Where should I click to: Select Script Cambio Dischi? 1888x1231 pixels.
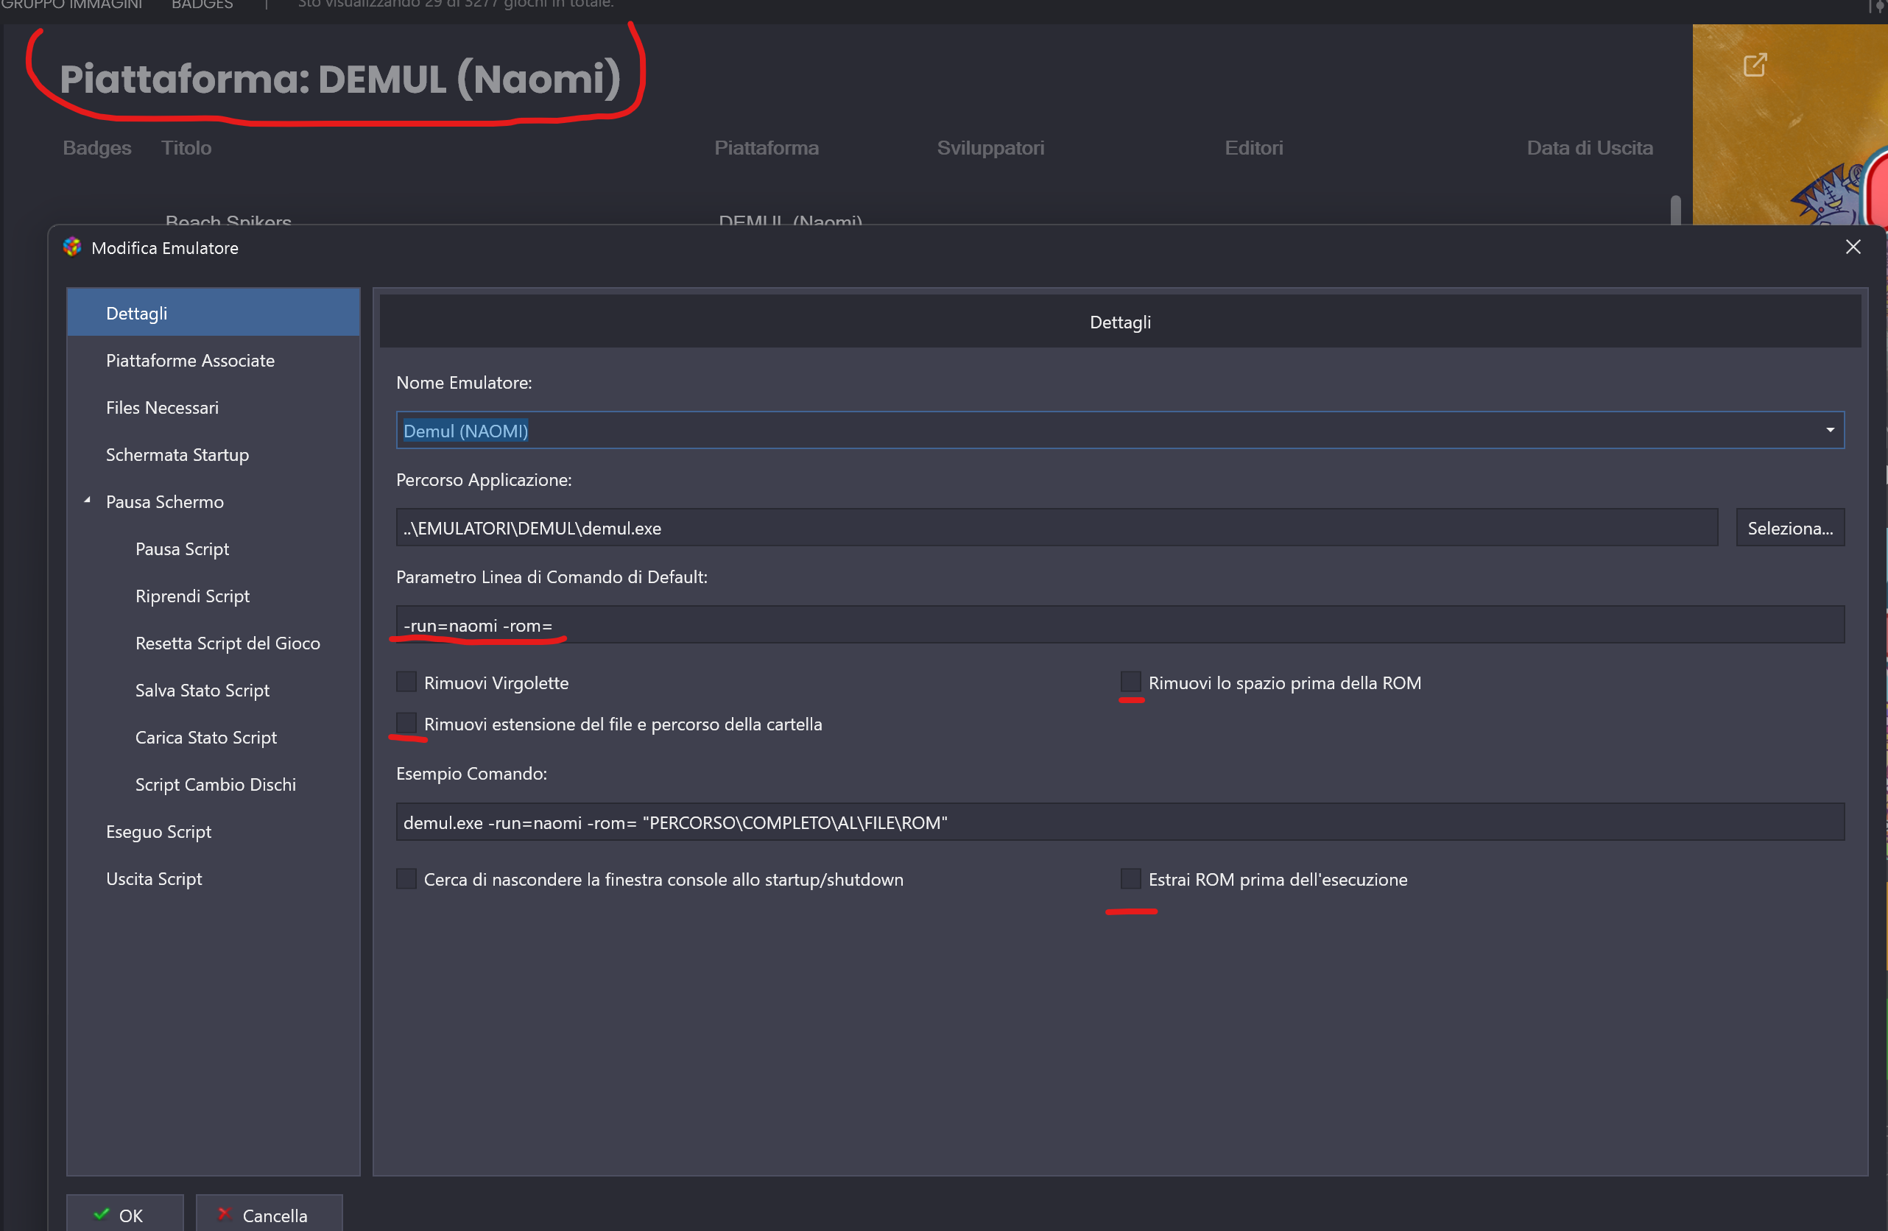tap(214, 784)
